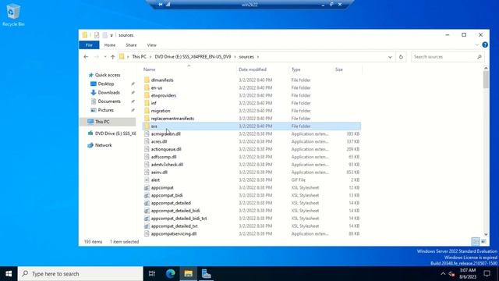Select the etwproviders folder icon
This screenshot has height=281, width=499.
147,95
